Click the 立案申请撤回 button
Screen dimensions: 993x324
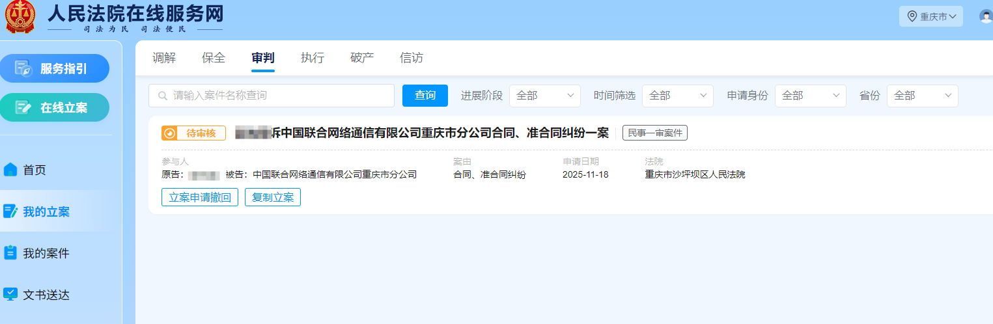pos(200,197)
